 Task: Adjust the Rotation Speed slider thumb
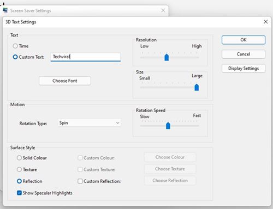[x=168, y=126]
